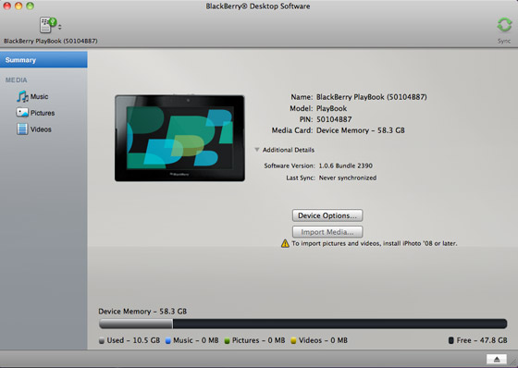Click the Sync label under the icon
518x368 pixels.
pyautogui.click(x=504, y=41)
